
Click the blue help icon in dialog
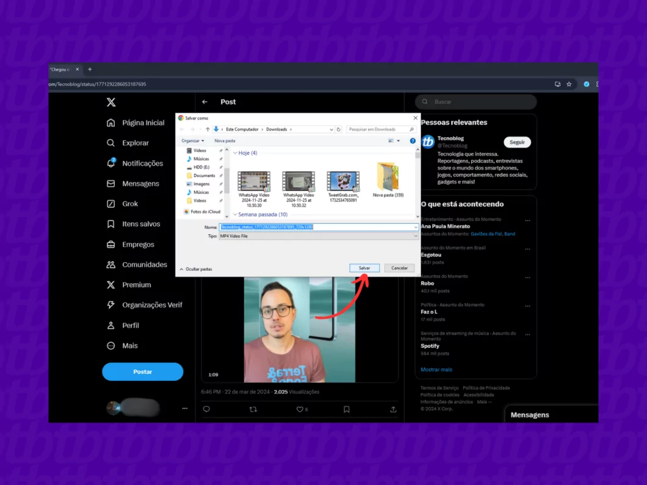[x=413, y=141]
